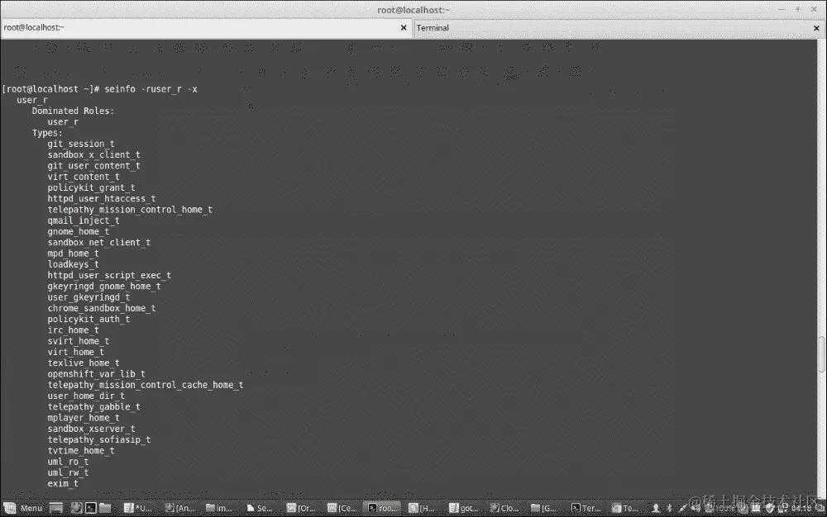Screen dimensions: 827x517
Task: Launch the terminal launcher icon in panel
Action: [x=91, y=508]
